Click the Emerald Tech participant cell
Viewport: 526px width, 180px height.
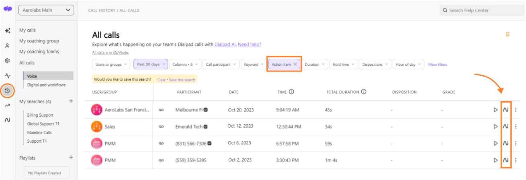click(x=192, y=127)
